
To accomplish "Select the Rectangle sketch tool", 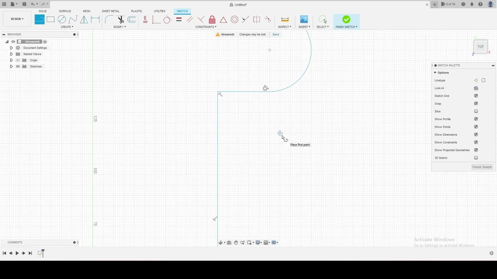I will [50, 19].
